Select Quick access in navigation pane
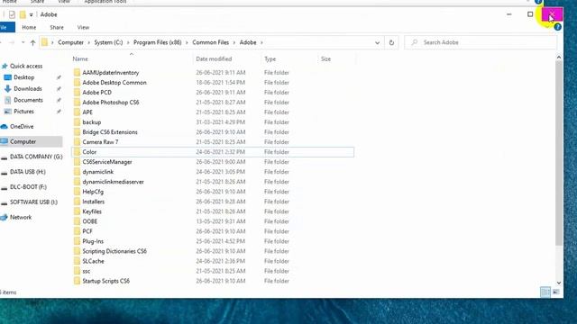Screen dimensions: 577x324 click(26, 66)
